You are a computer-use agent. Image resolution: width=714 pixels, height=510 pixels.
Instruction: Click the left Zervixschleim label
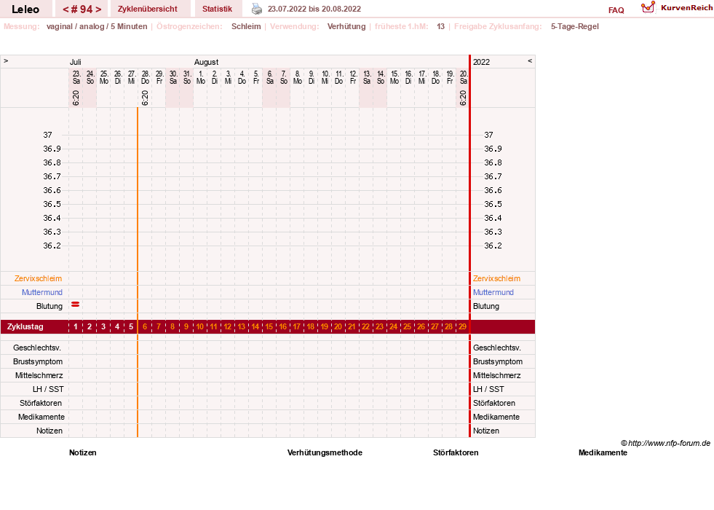point(39,278)
